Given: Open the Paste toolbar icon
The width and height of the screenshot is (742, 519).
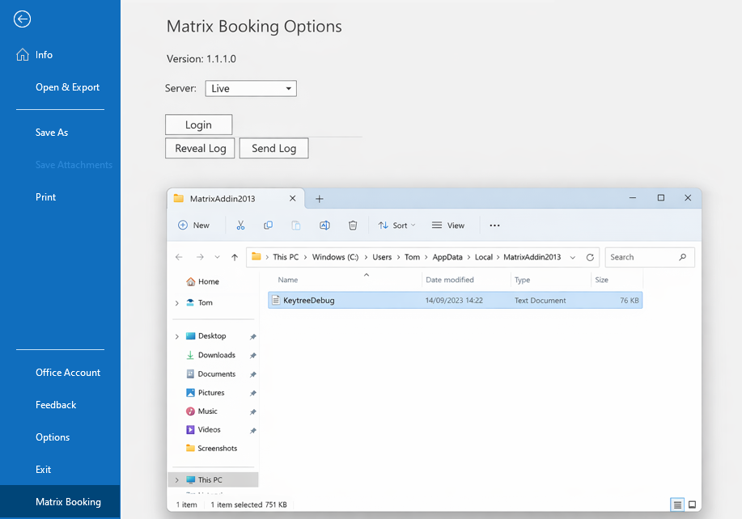Looking at the screenshot, I should (296, 225).
